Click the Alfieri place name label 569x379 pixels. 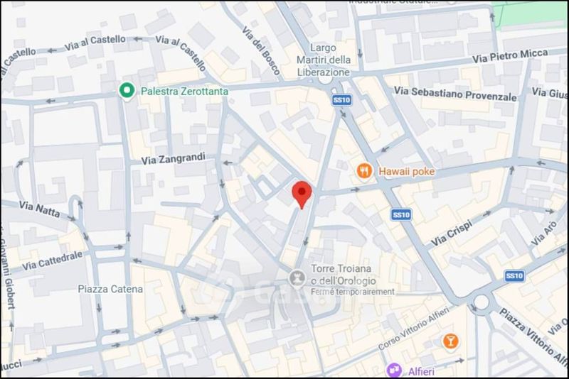pos(421,372)
